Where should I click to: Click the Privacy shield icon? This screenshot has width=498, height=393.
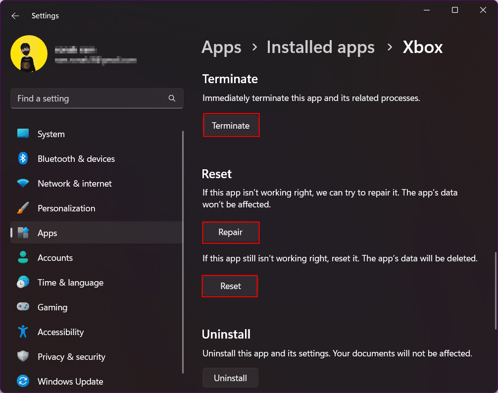[x=23, y=356]
